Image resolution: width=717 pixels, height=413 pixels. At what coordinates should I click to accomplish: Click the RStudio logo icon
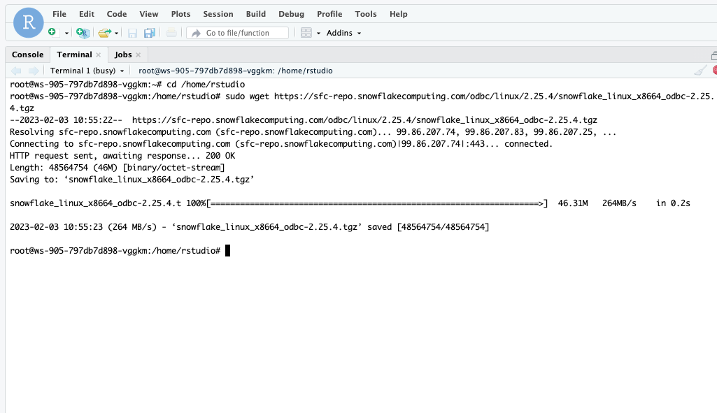(29, 22)
